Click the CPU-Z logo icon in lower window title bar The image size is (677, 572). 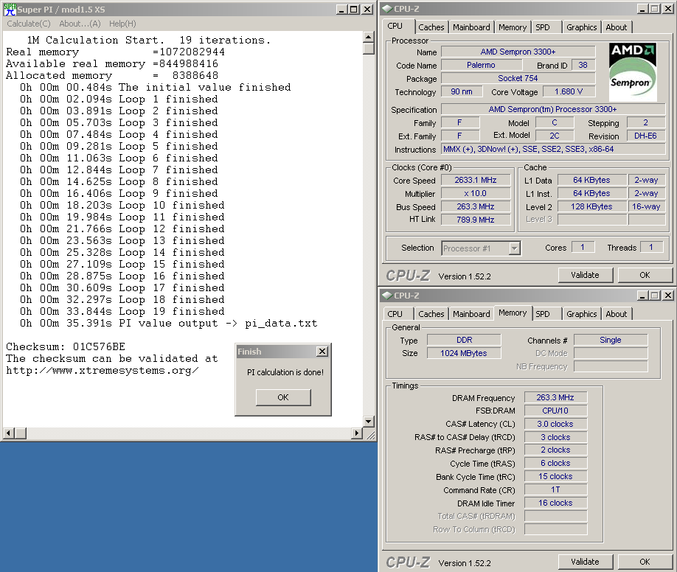[387, 296]
